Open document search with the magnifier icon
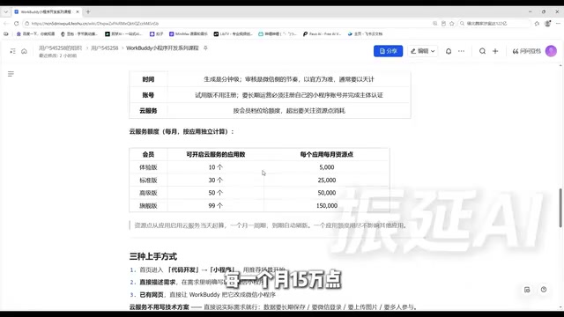 [x=482, y=51]
